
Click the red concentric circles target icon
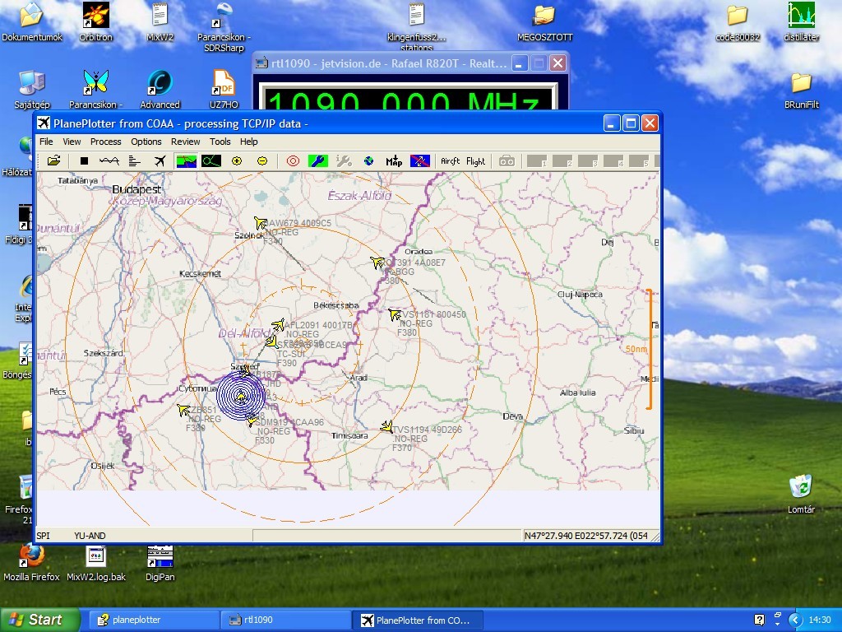tap(293, 160)
